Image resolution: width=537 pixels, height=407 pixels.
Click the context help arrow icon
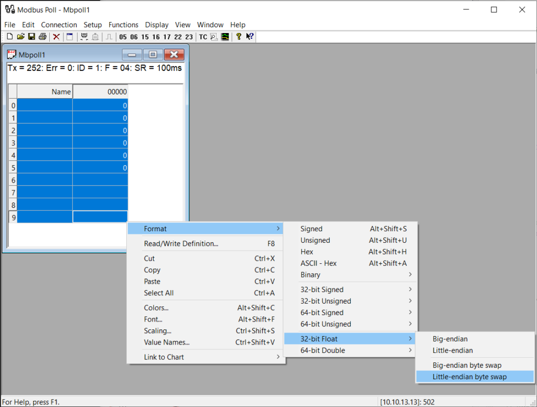click(x=250, y=37)
